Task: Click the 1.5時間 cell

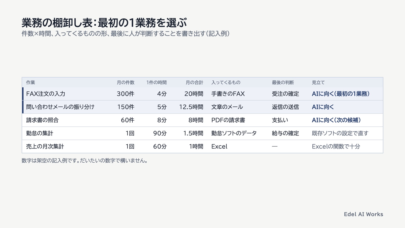Action: 193,133
